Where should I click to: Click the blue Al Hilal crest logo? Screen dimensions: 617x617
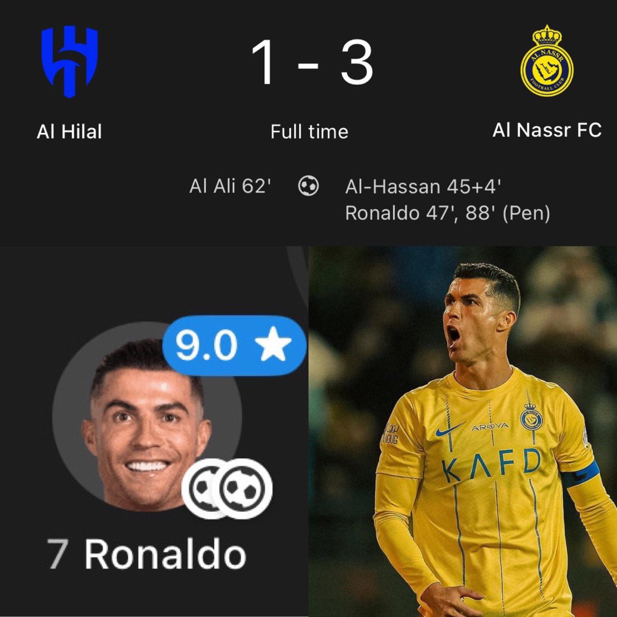tap(70, 61)
